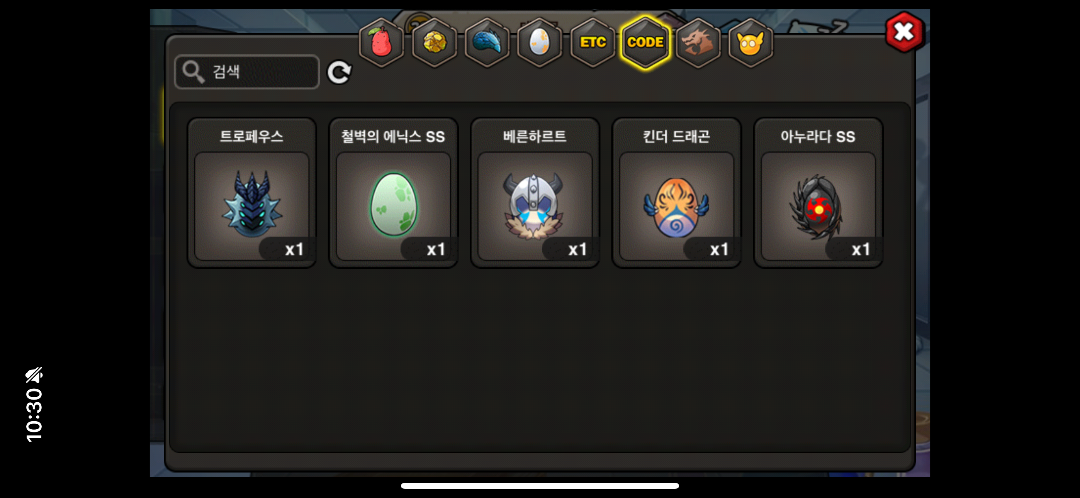This screenshot has width=1080, height=498.
Task: Select the 트로페우스 item card
Action: 251,192
